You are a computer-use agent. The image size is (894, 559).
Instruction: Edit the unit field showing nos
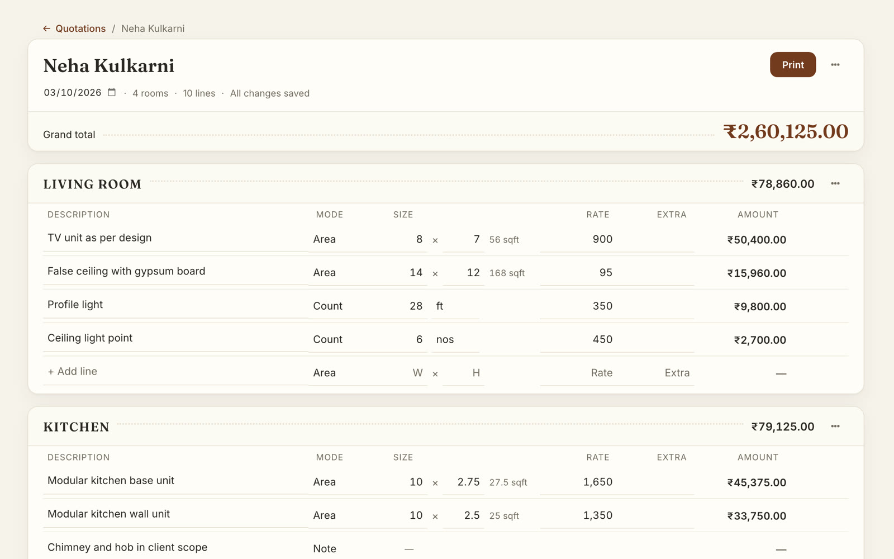(x=455, y=339)
